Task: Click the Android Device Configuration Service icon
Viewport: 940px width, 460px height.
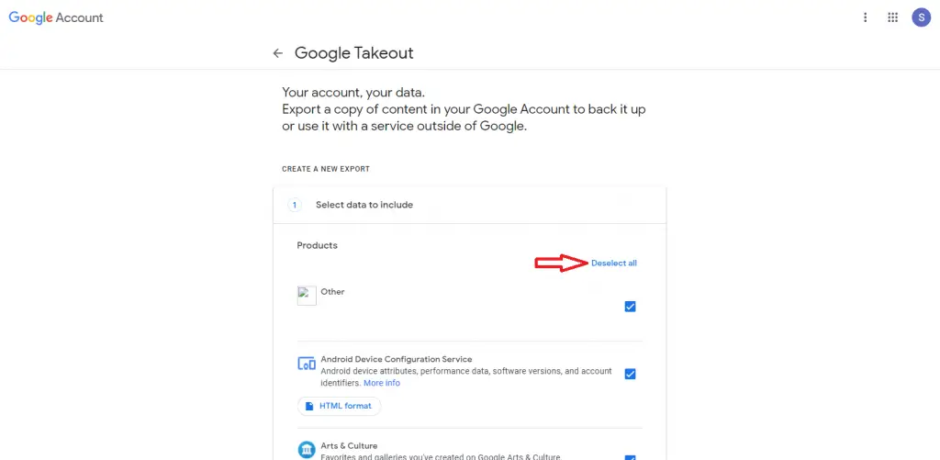Action: click(x=307, y=363)
